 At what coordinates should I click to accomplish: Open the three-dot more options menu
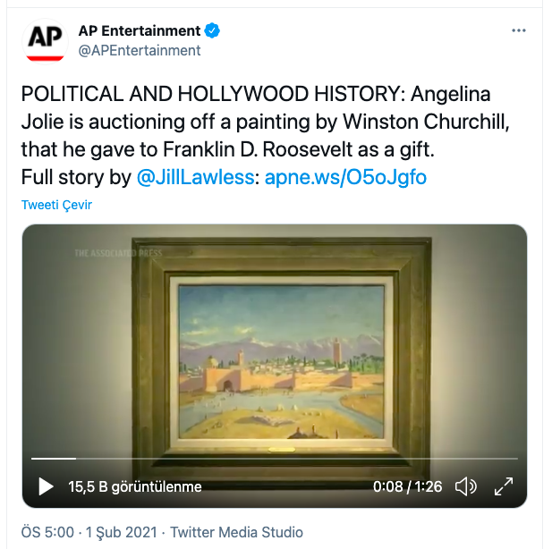tap(519, 31)
